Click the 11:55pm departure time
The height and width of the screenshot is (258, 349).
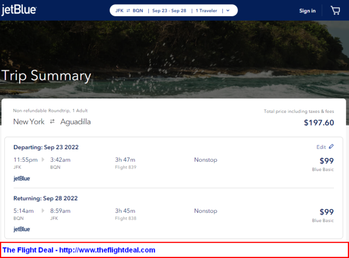pyautogui.click(x=26, y=160)
